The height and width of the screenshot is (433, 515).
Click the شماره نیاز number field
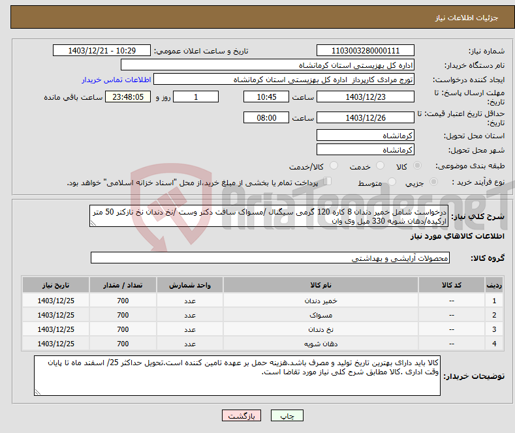pos(365,51)
